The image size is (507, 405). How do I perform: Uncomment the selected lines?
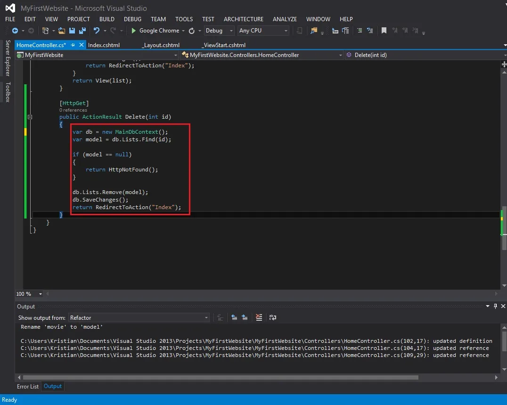370,31
